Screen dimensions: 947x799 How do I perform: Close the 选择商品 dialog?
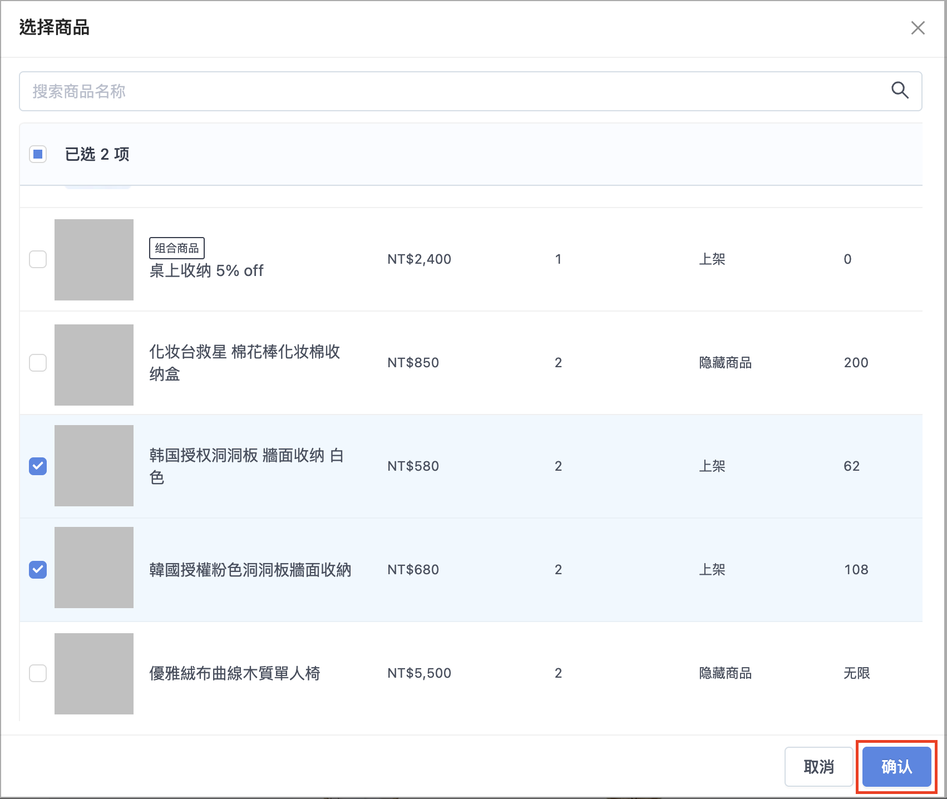pos(918,28)
